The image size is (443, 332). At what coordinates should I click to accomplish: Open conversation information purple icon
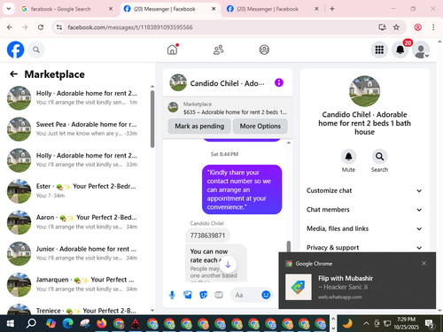[x=279, y=82]
